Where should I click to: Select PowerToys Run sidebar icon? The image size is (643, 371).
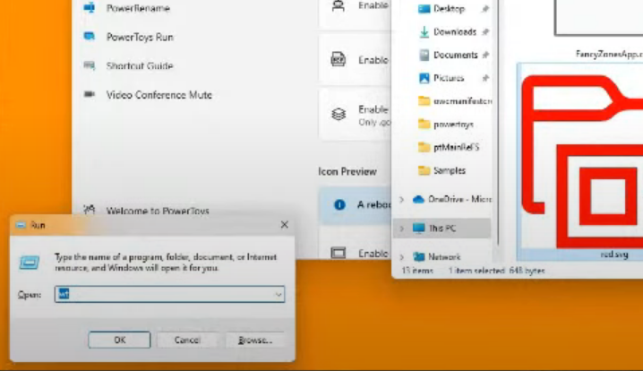pos(90,37)
